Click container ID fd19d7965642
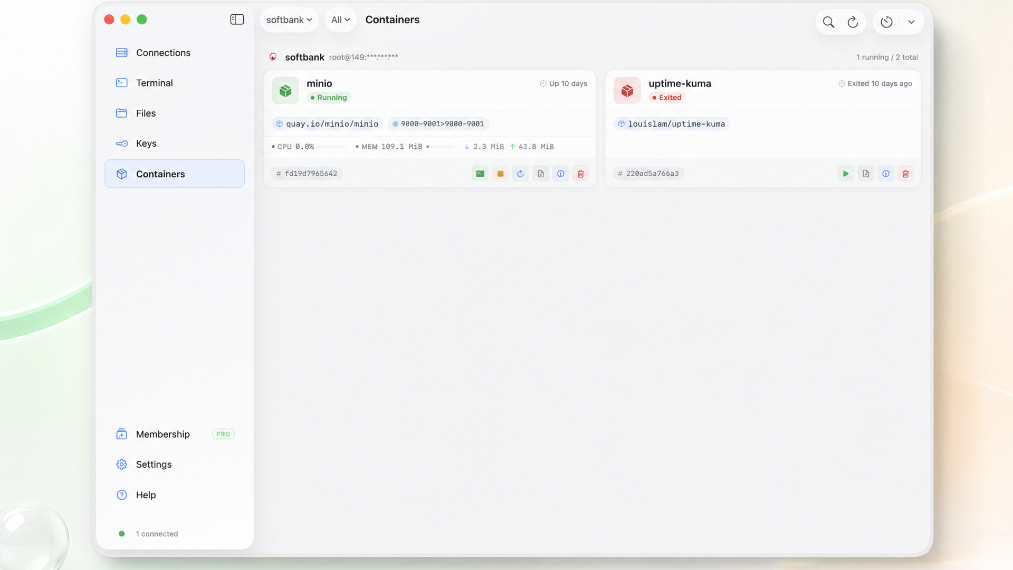This screenshot has width=1013, height=570. coord(307,174)
